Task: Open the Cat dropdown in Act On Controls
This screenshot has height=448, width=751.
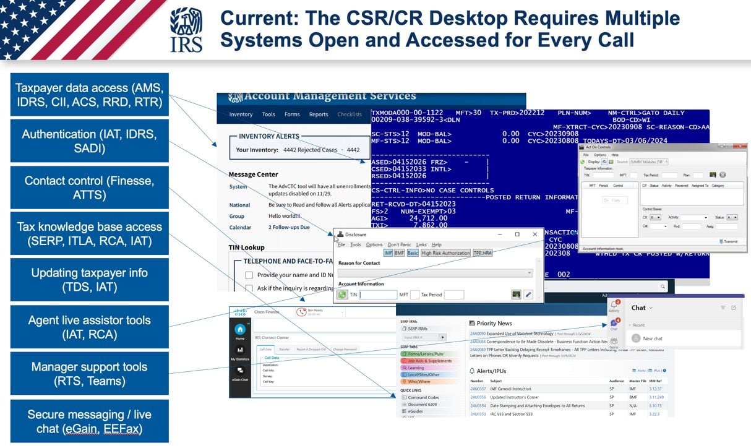Action: pos(659,226)
